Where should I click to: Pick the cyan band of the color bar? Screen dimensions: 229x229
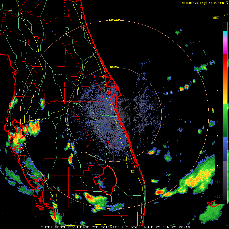225,33
